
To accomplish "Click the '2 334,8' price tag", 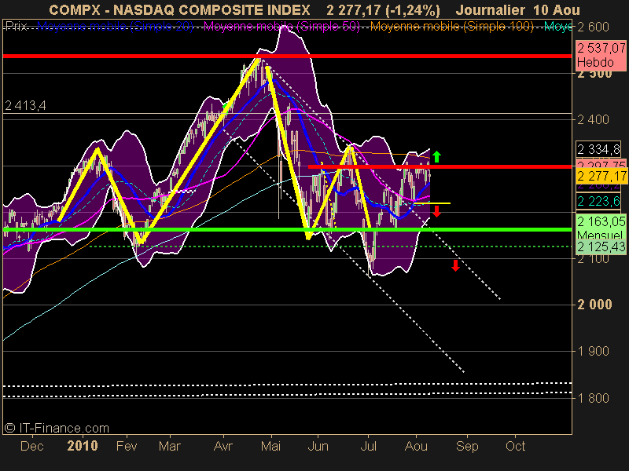I will (x=598, y=149).
